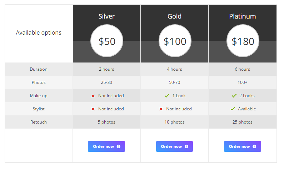Click the red X icon for Silver Make-up
The image size is (284, 170).
pyautogui.click(x=93, y=96)
